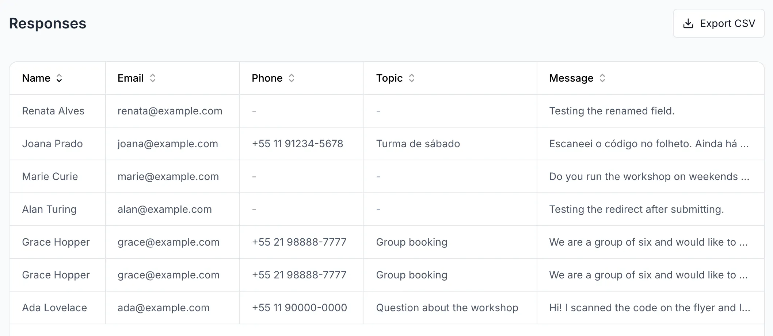Sort by Name using its sort arrows
The width and height of the screenshot is (773, 336).
[59, 78]
